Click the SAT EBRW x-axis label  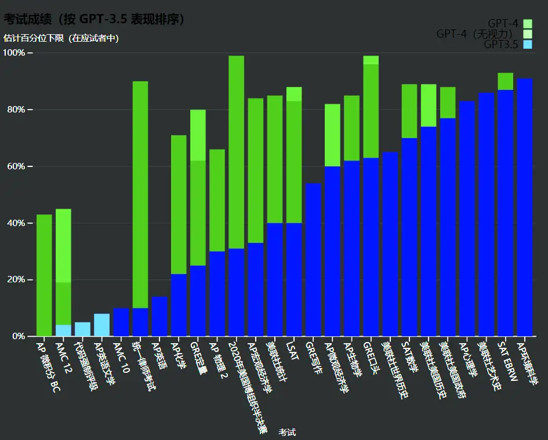pos(507,361)
